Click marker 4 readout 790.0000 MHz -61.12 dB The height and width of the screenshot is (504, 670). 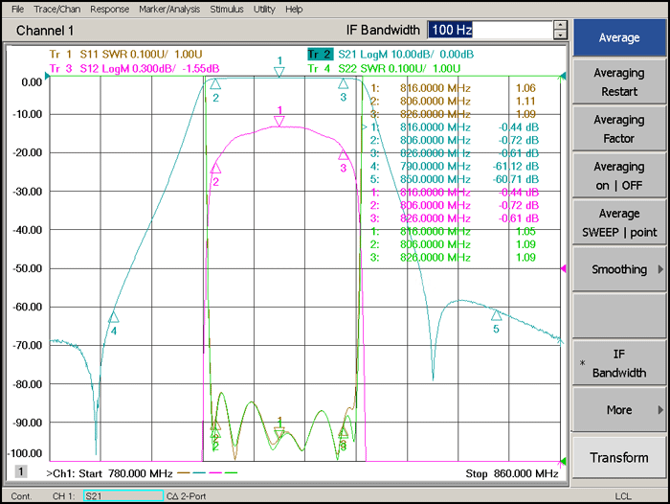455,167
